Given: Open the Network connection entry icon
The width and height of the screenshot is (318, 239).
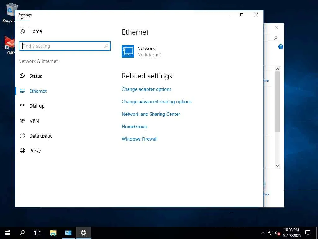Looking at the screenshot, I should pos(128,51).
